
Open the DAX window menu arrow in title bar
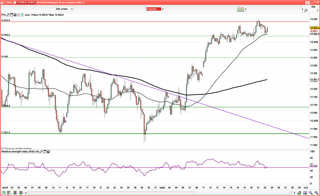5,2
